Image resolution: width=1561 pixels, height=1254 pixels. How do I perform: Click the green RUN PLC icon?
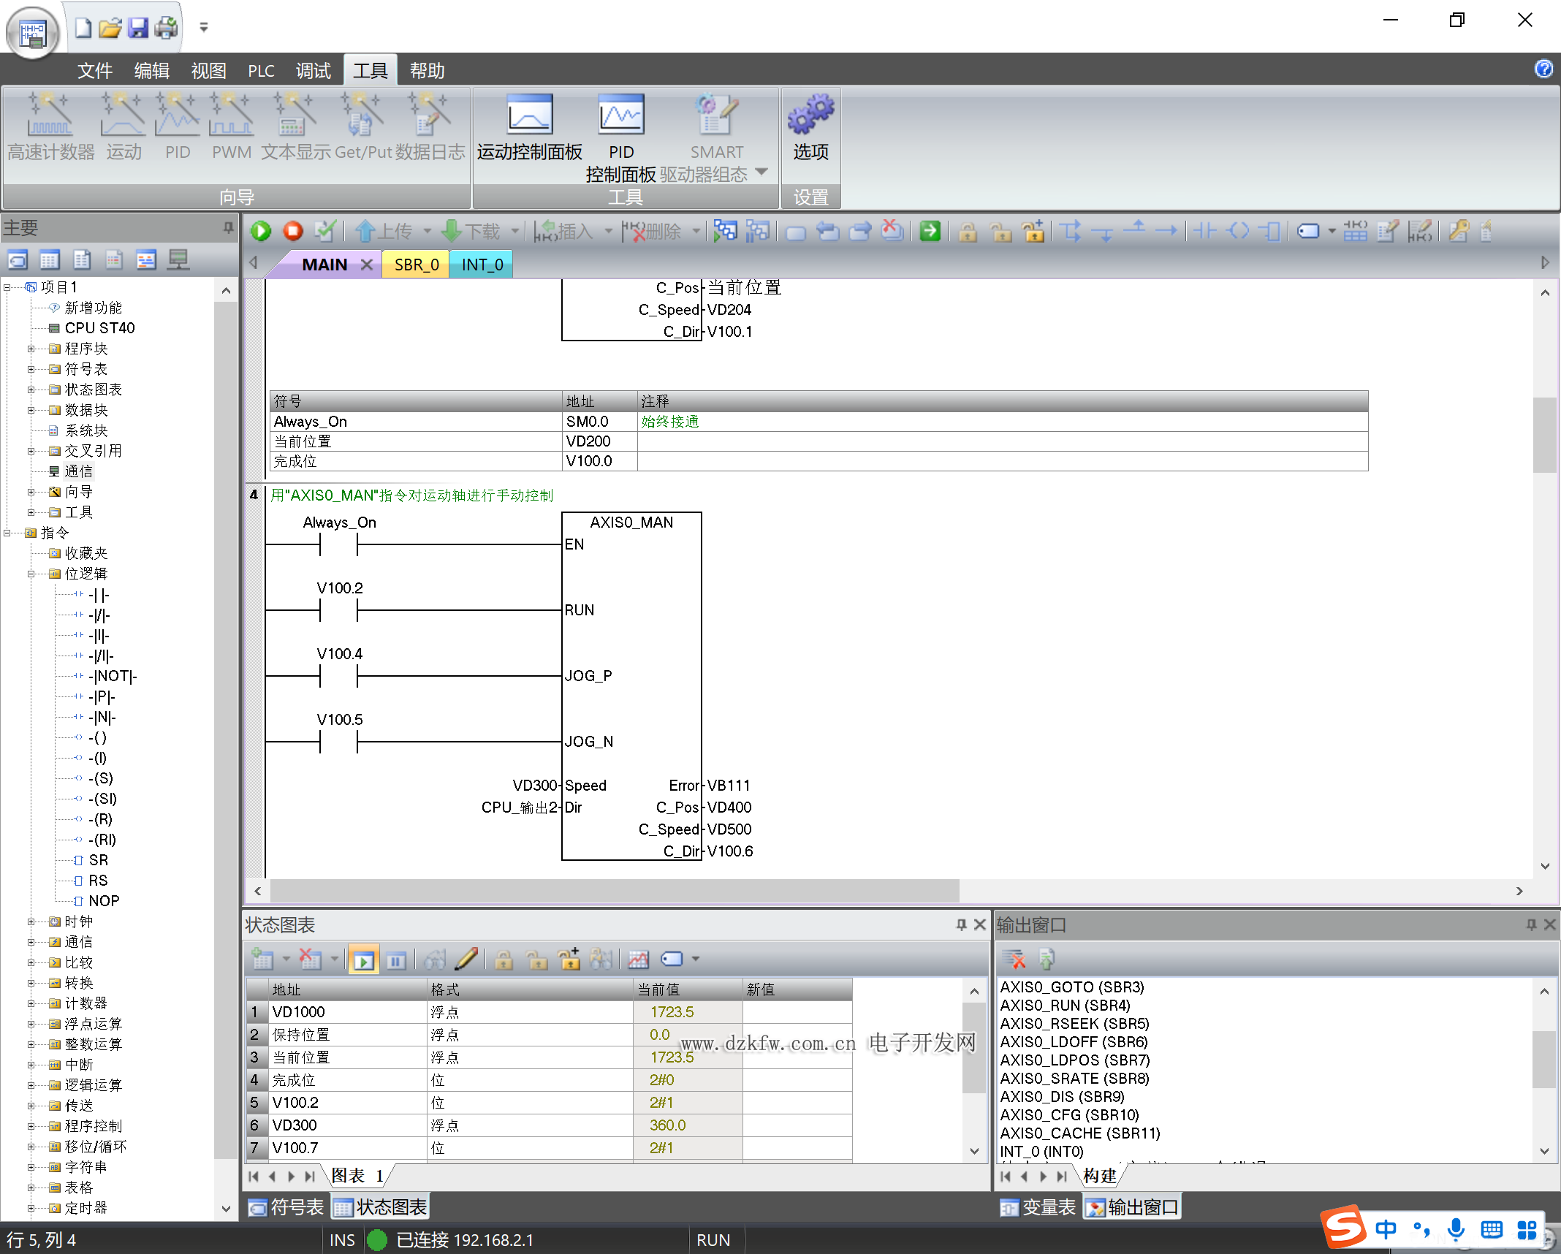261,232
